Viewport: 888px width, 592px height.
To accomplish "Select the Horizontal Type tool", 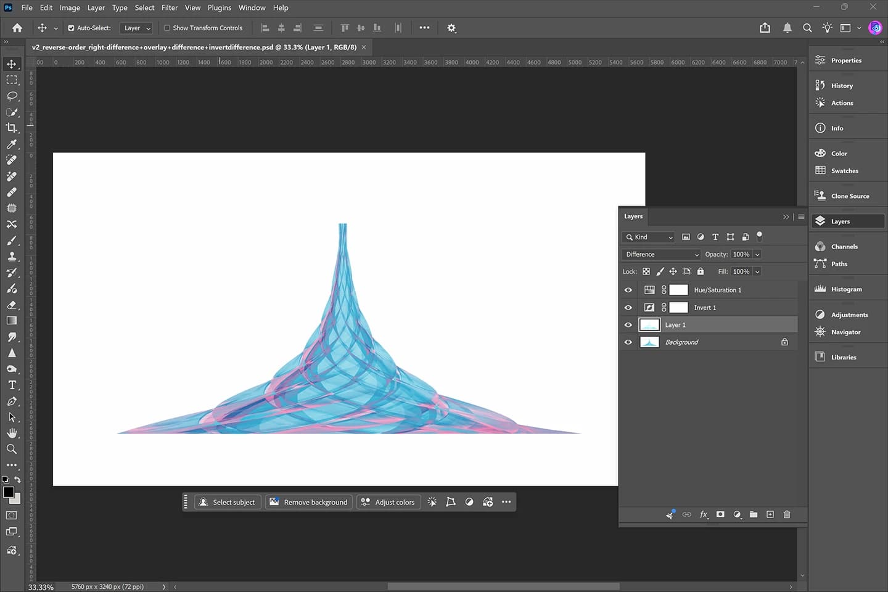I will 12,385.
